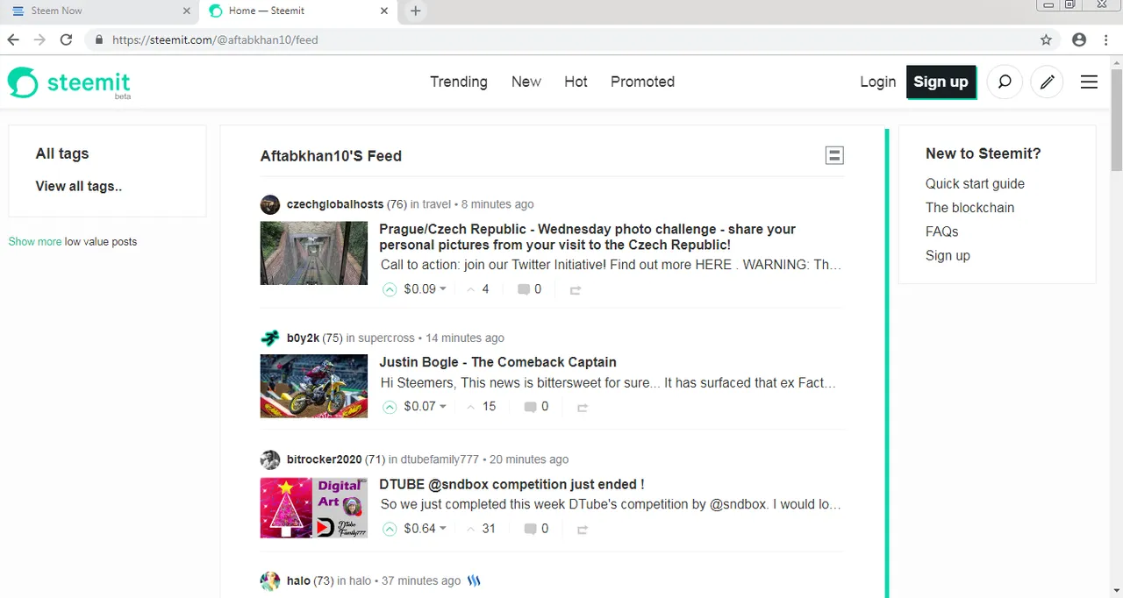The image size is (1123, 598).
Task: Bookmark page with star icon
Action: coord(1046,39)
